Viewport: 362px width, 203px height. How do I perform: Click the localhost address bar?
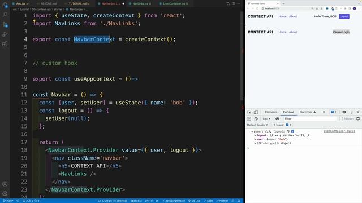(x=286, y=8)
